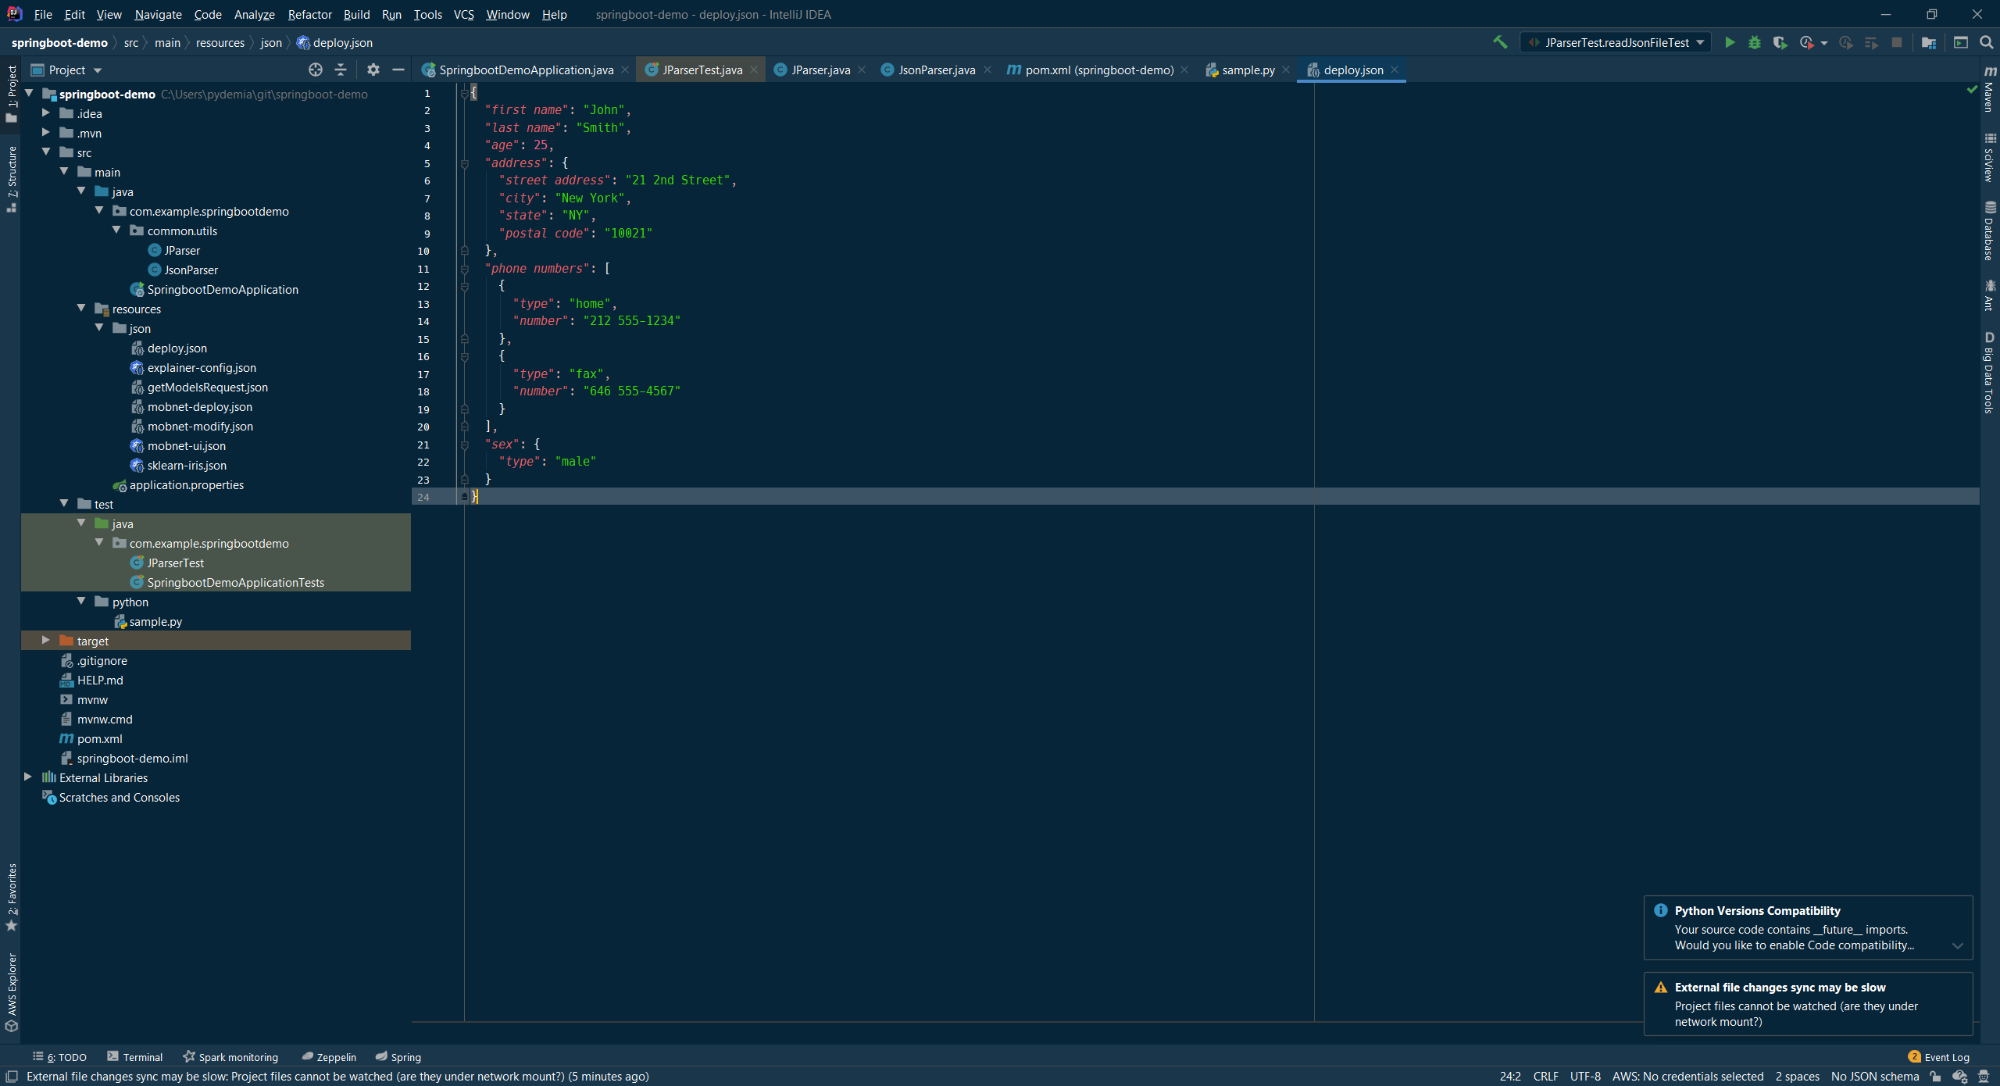
Task: Click the locate-in-project target icon
Action: point(316,70)
